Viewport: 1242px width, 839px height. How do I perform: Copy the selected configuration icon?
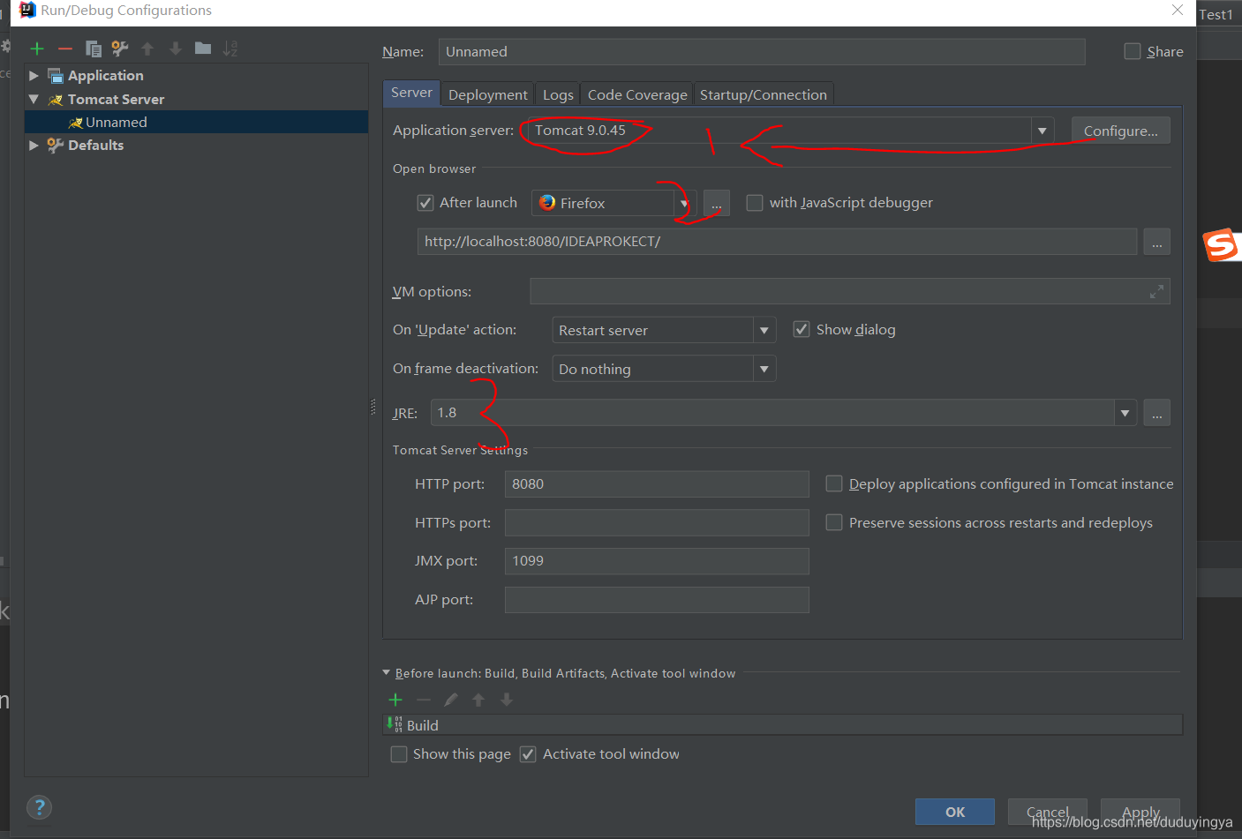(x=93, y=49)
